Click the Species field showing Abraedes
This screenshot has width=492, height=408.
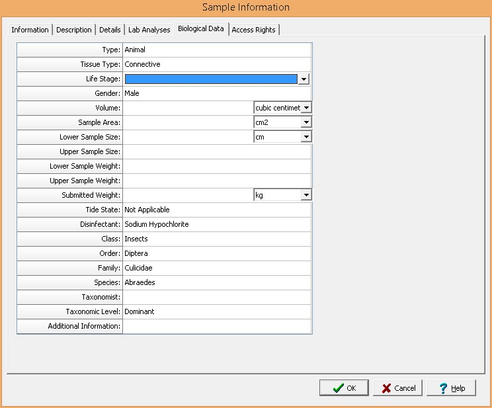217,282
